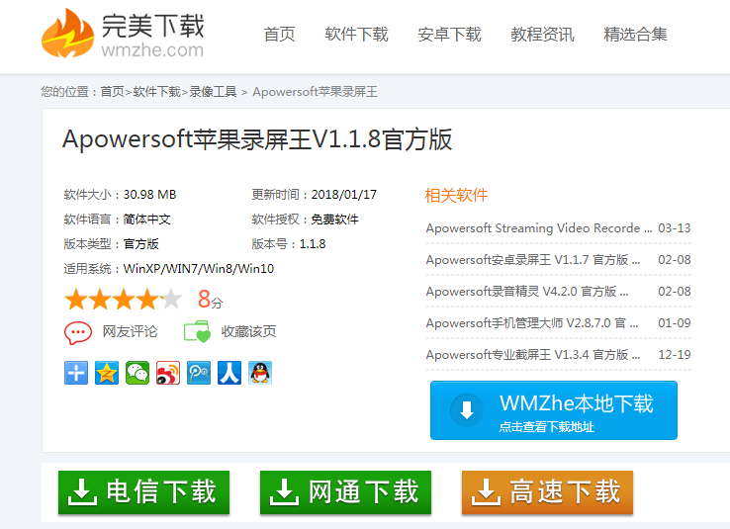Click the file size 30.98 MB
The image size is (730, 529).
tap(150, 195)
